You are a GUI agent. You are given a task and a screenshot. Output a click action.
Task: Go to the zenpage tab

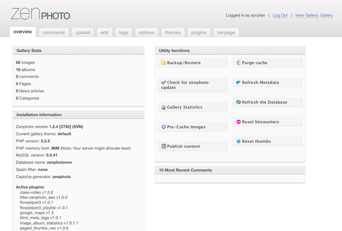(x=226, y=32)
